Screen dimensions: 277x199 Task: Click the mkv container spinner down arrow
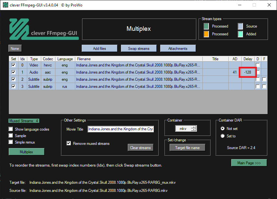tap(194, 130)
